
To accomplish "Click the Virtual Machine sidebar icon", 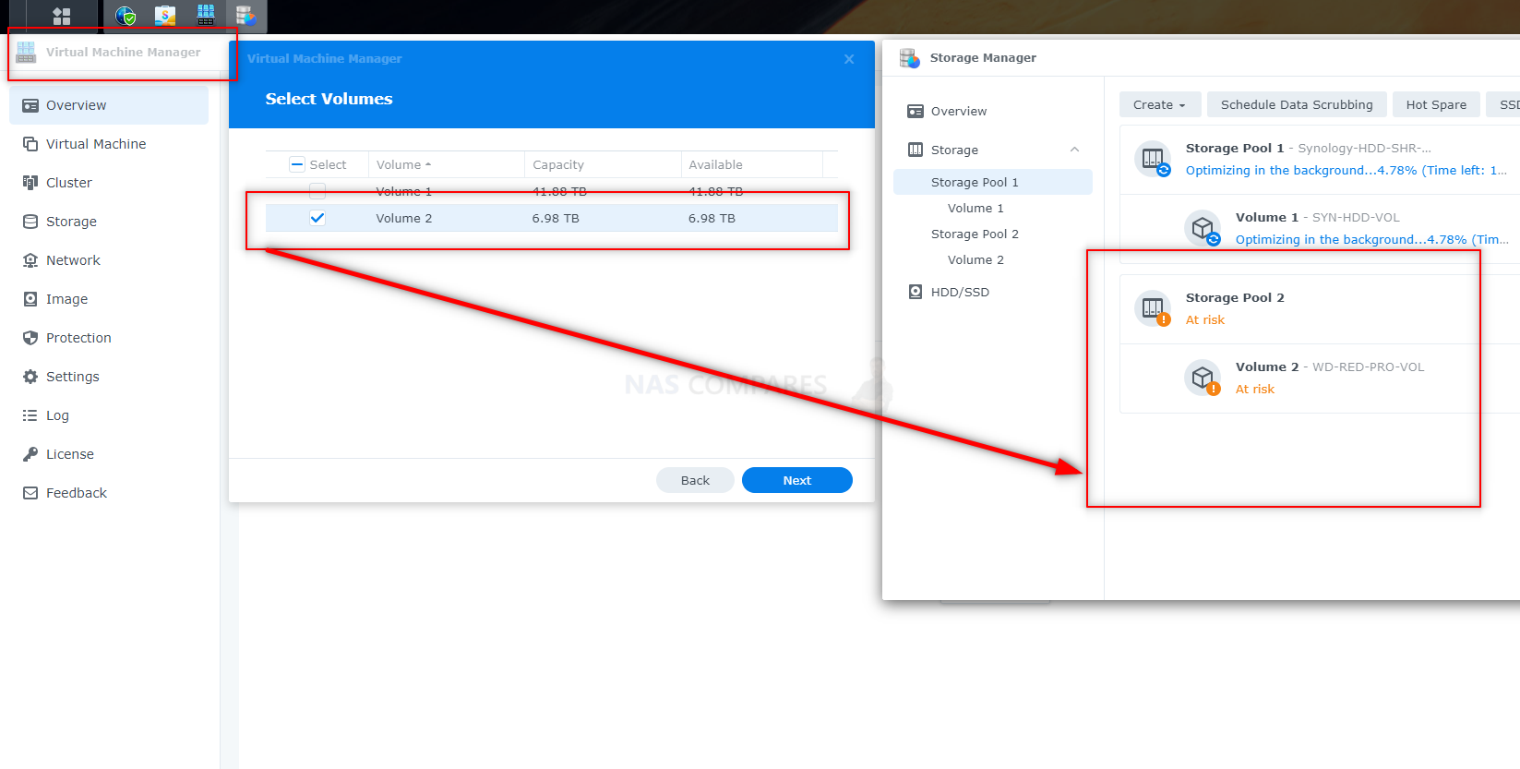I will click(30, 144).
